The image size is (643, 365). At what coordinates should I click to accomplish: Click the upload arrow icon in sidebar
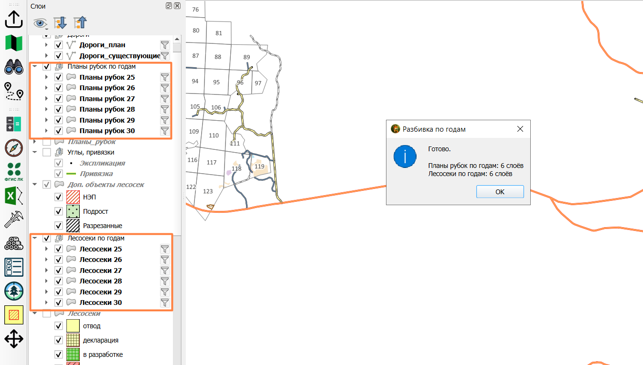click(x=14, y=19)
